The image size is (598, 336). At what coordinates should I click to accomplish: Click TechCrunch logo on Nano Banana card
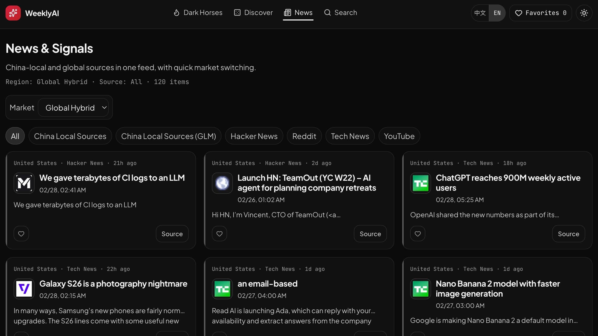(420, 289)
